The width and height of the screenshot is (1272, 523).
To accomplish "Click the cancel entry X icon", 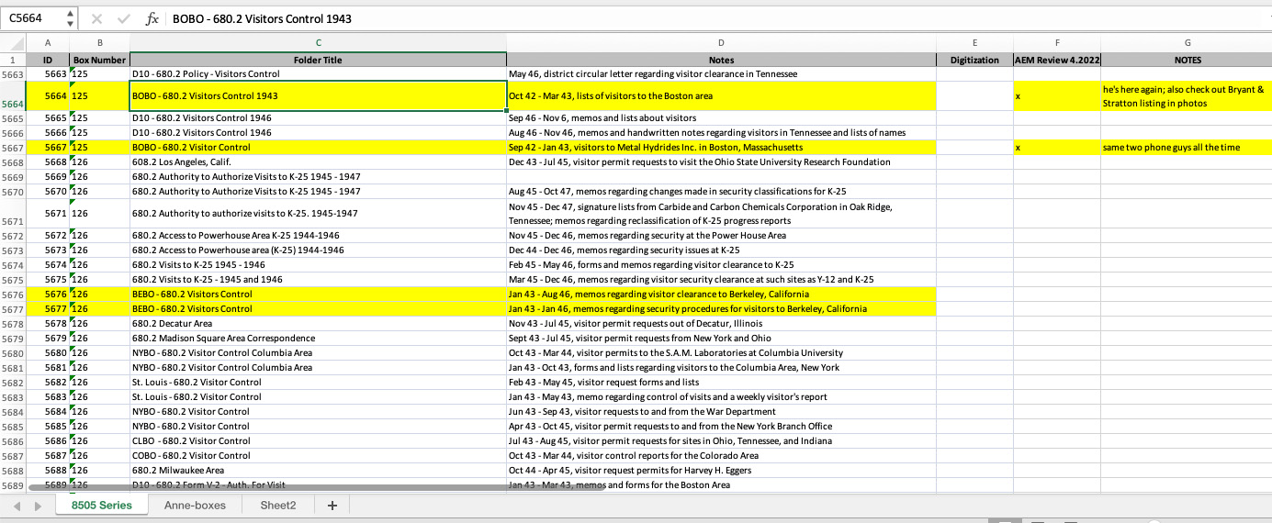I will coord(96,18).
